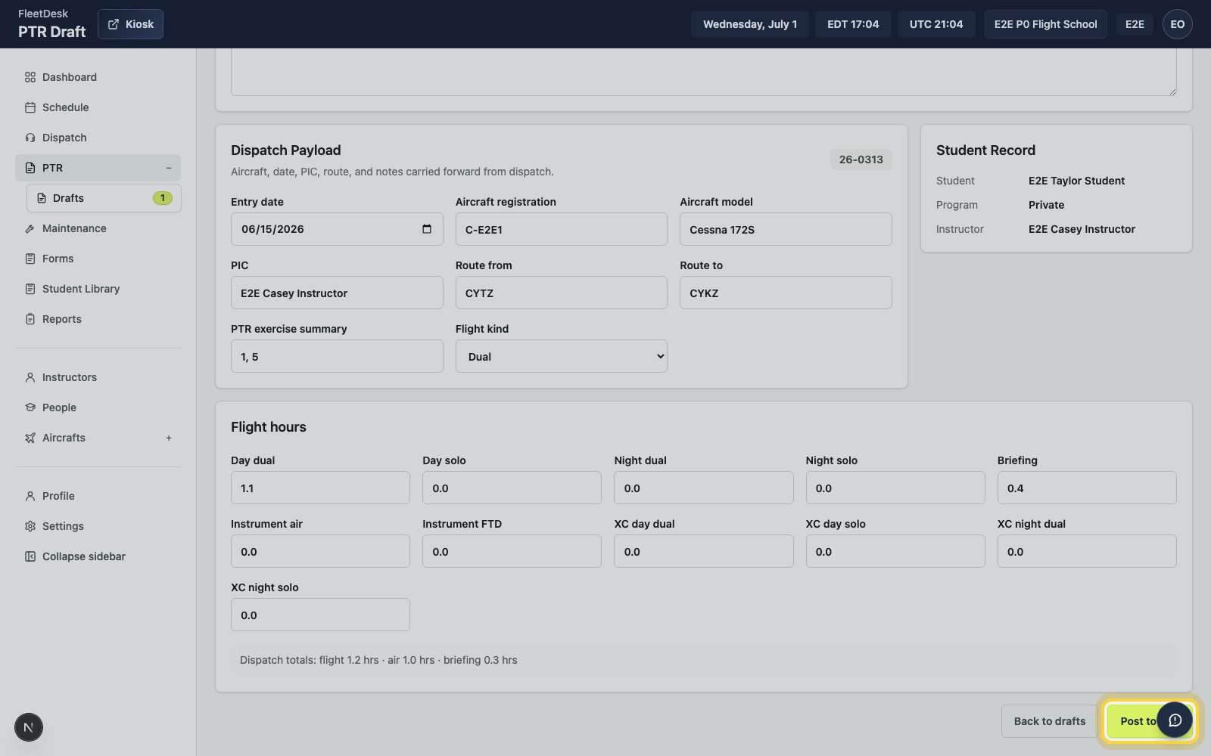1211x756 pixels.
Task: Click the Night dual hours field
Action: tap(703, 488)
